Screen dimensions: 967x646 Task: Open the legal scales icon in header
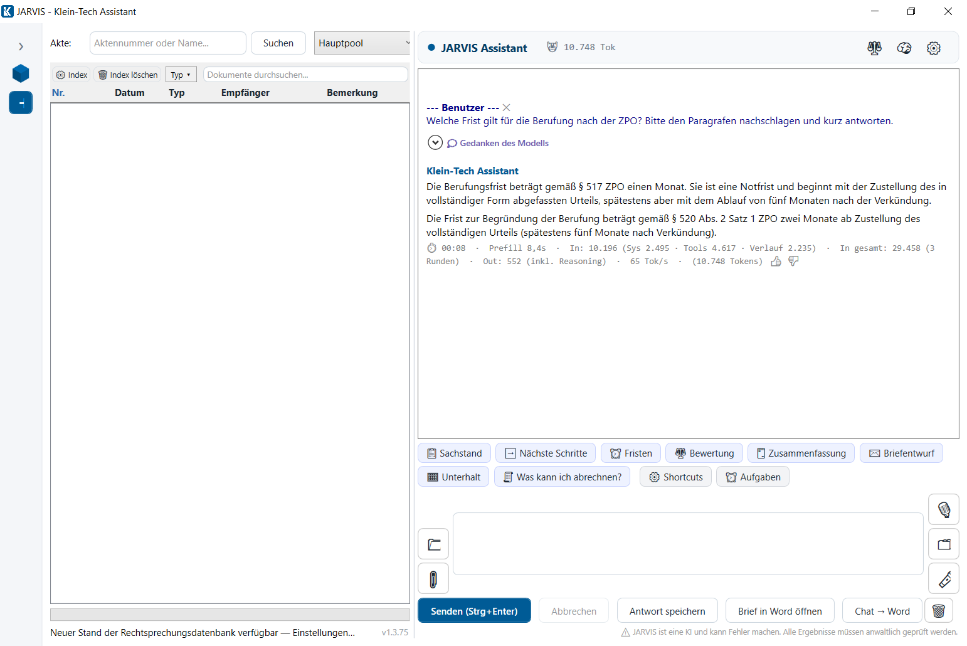coord(874,48)
